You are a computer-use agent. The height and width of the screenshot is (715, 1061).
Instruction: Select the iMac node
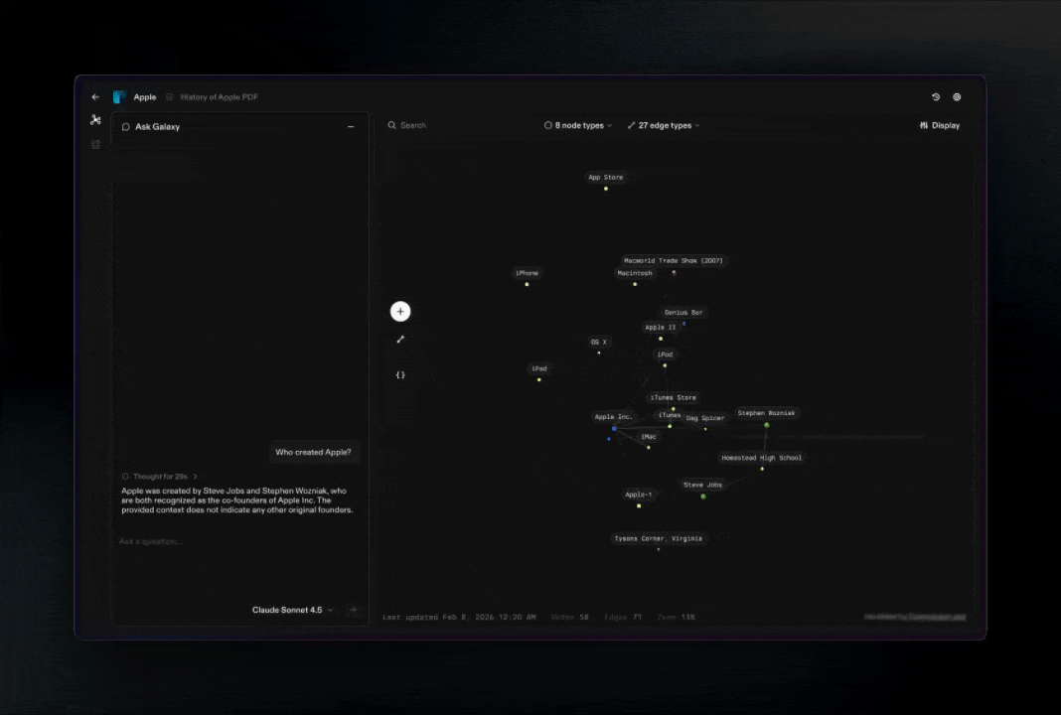tap(649, 437)
